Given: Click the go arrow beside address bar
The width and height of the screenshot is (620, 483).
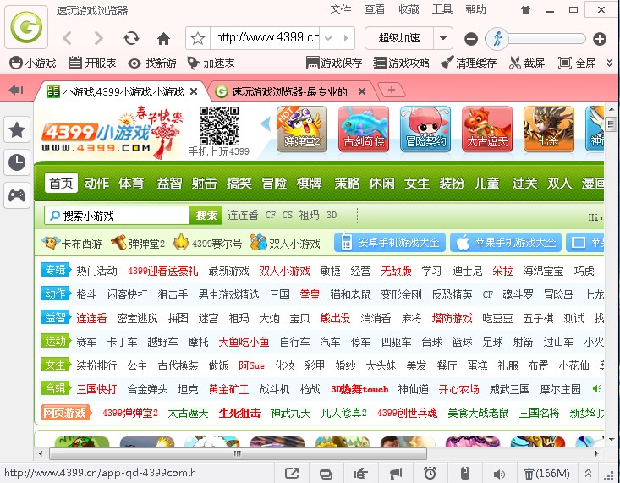Looking at the screenshot, I should 346,38.
